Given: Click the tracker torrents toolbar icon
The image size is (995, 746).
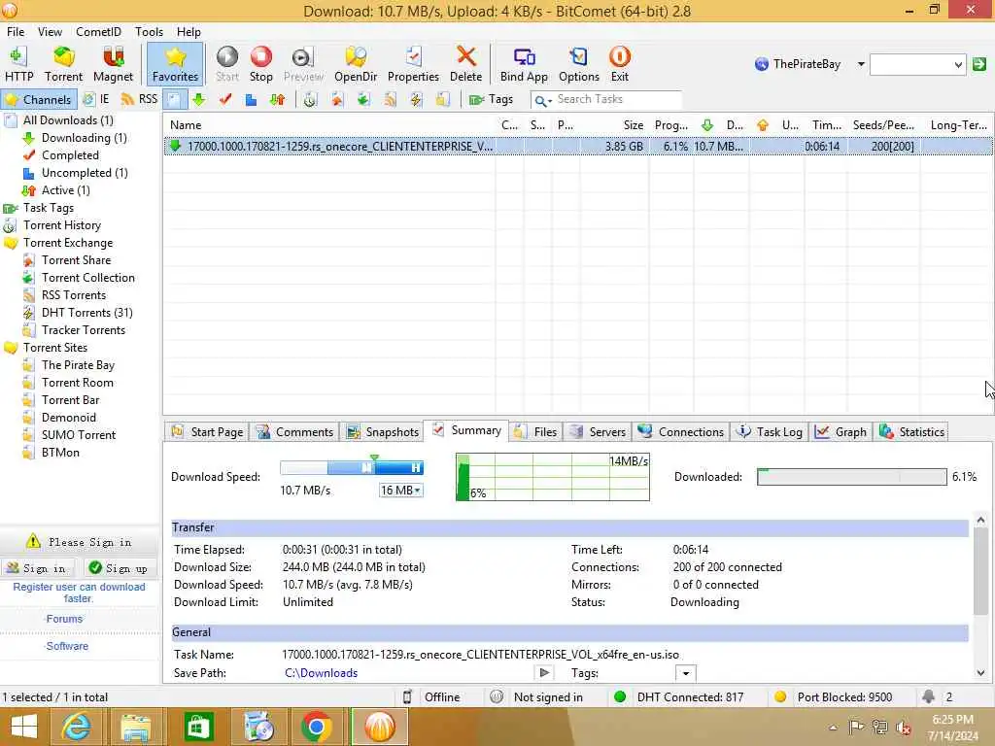Looking at the screenshot, I should [x=443, y=100].
